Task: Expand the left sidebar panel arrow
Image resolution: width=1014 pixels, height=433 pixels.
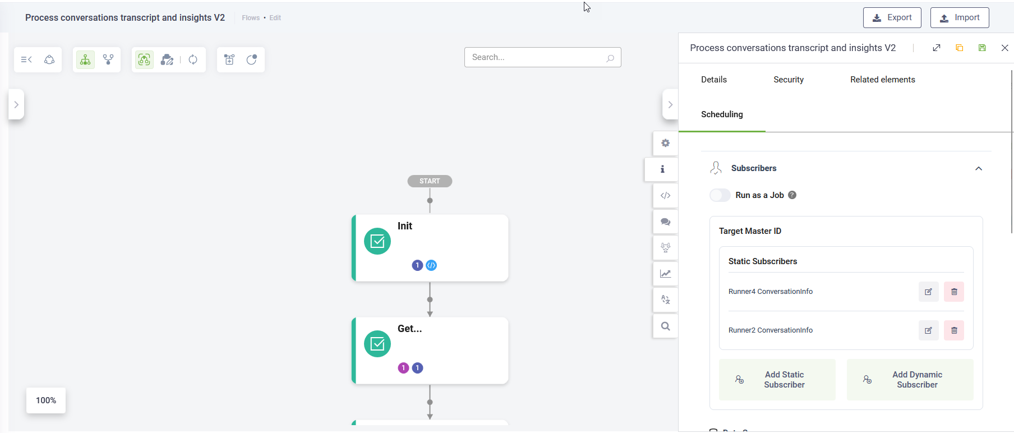Action: (x=16, y=104)
